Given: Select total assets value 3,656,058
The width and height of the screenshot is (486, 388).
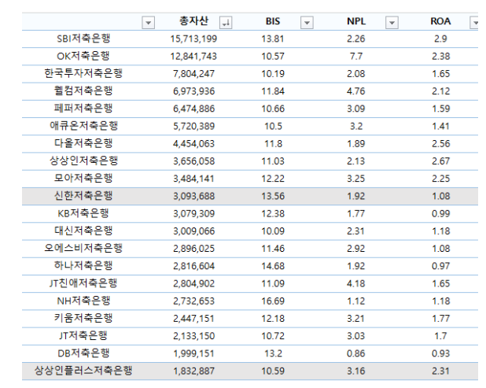Looking at the screenshot, I should (x=193, y=161).
